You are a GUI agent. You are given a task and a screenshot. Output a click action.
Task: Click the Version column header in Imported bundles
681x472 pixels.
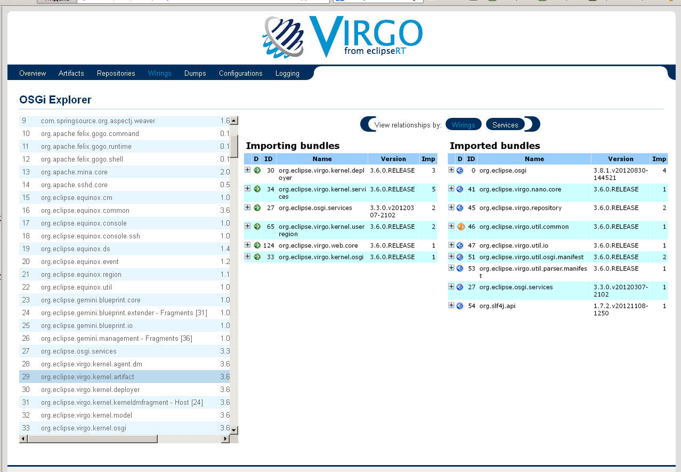click(621, 159)
